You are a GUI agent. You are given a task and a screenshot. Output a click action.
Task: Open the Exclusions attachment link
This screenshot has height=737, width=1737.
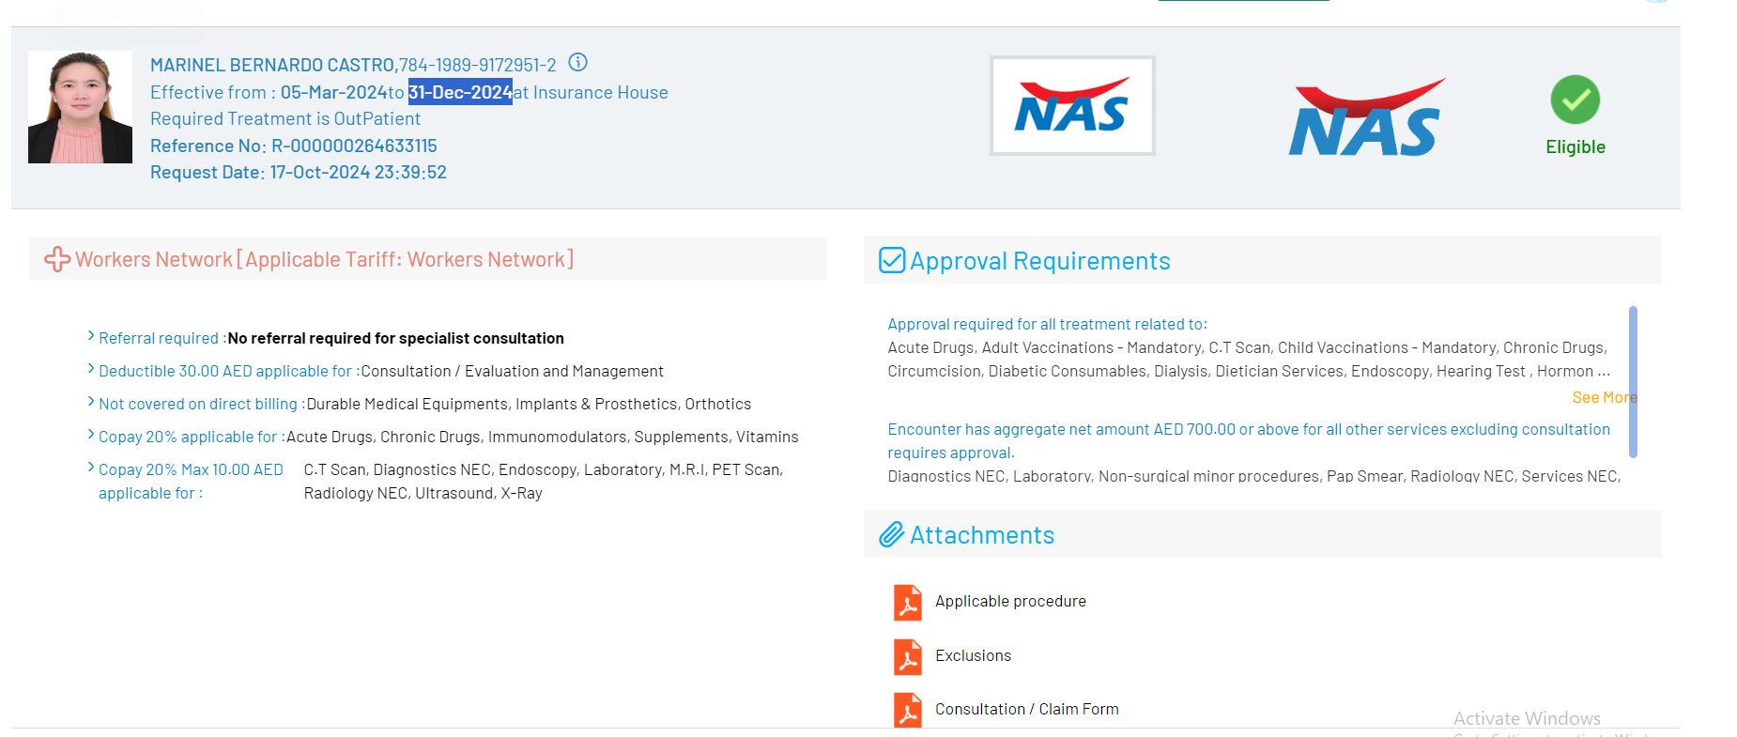973,656
